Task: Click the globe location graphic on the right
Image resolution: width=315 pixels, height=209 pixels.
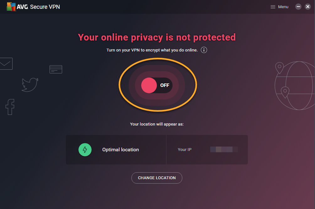Action: [294, 85]
